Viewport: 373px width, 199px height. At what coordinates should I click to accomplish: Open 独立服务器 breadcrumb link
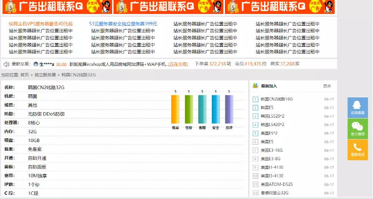[45, 75]
